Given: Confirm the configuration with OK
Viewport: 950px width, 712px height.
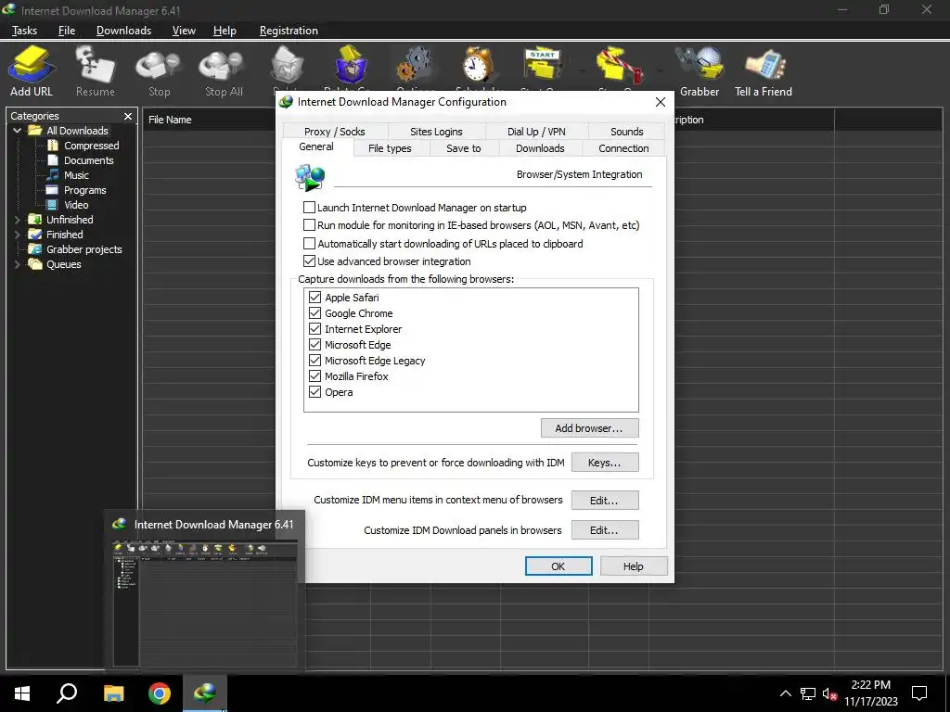Looking at the screenshot, I should pyautogui.click(x=558, y=566).
